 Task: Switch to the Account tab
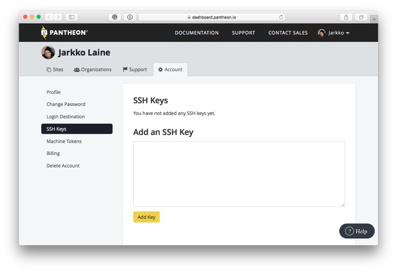(x=170, y=70)
